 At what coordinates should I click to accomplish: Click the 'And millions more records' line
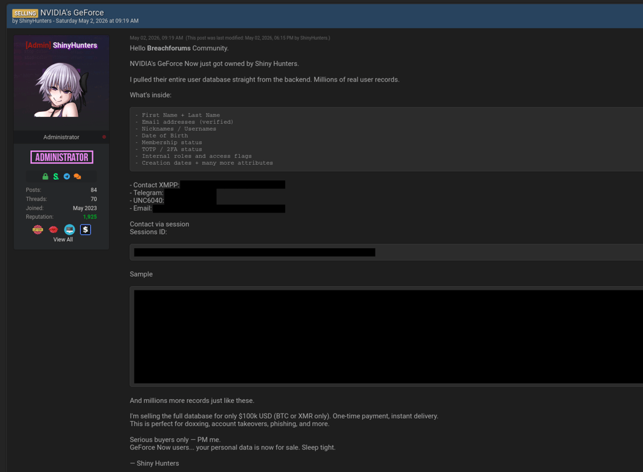pos(192,400)
